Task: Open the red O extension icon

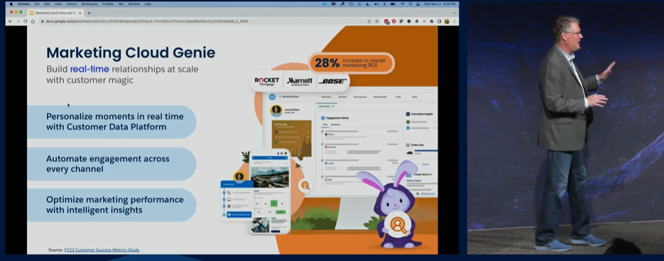Action: pos(394,21)
